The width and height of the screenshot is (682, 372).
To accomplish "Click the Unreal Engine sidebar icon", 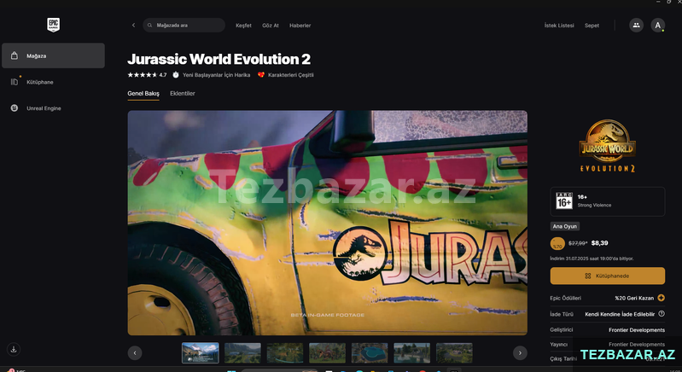I will pos(15,108).
